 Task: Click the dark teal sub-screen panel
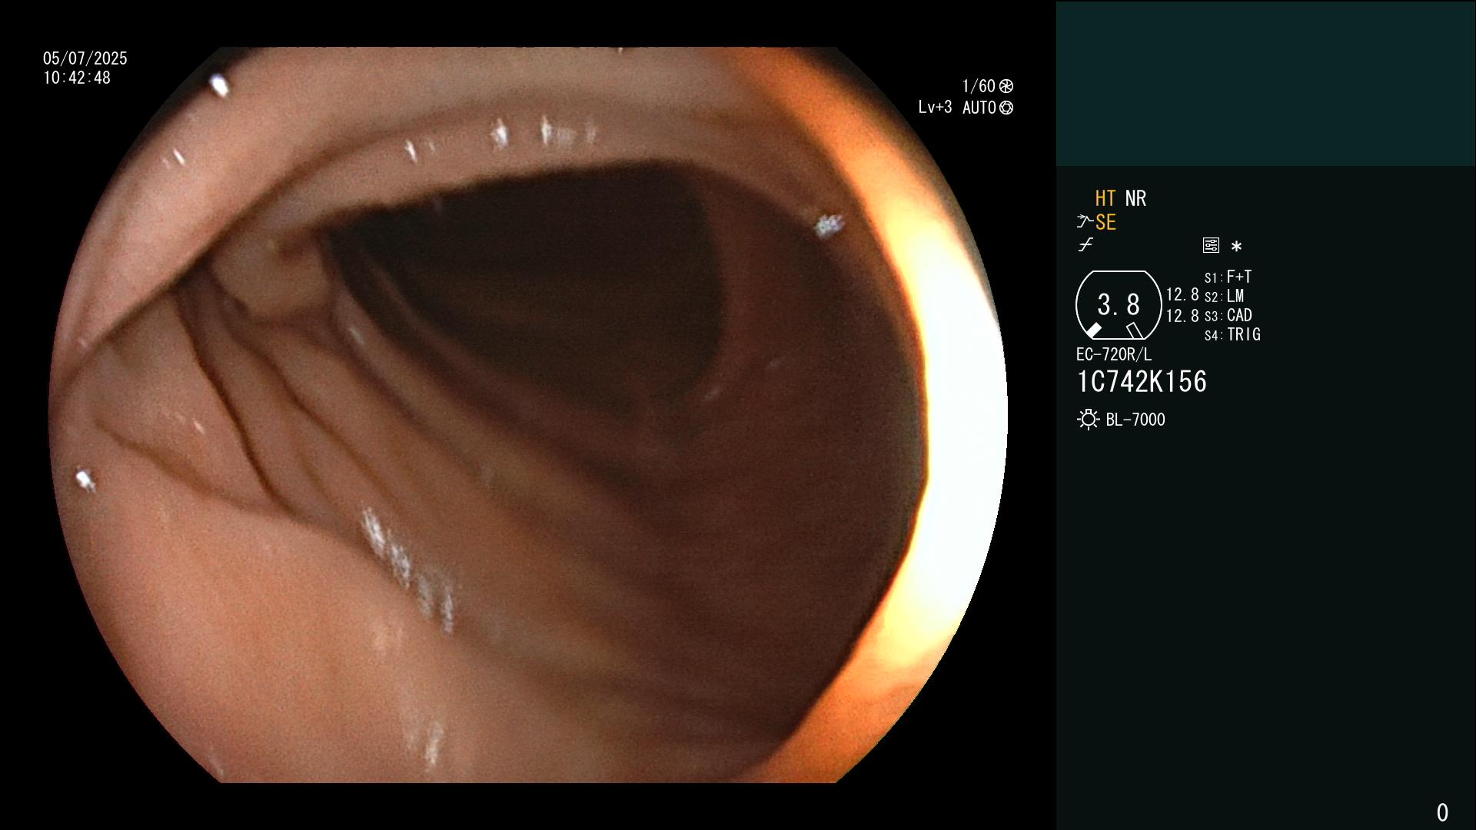(1266, 83)
